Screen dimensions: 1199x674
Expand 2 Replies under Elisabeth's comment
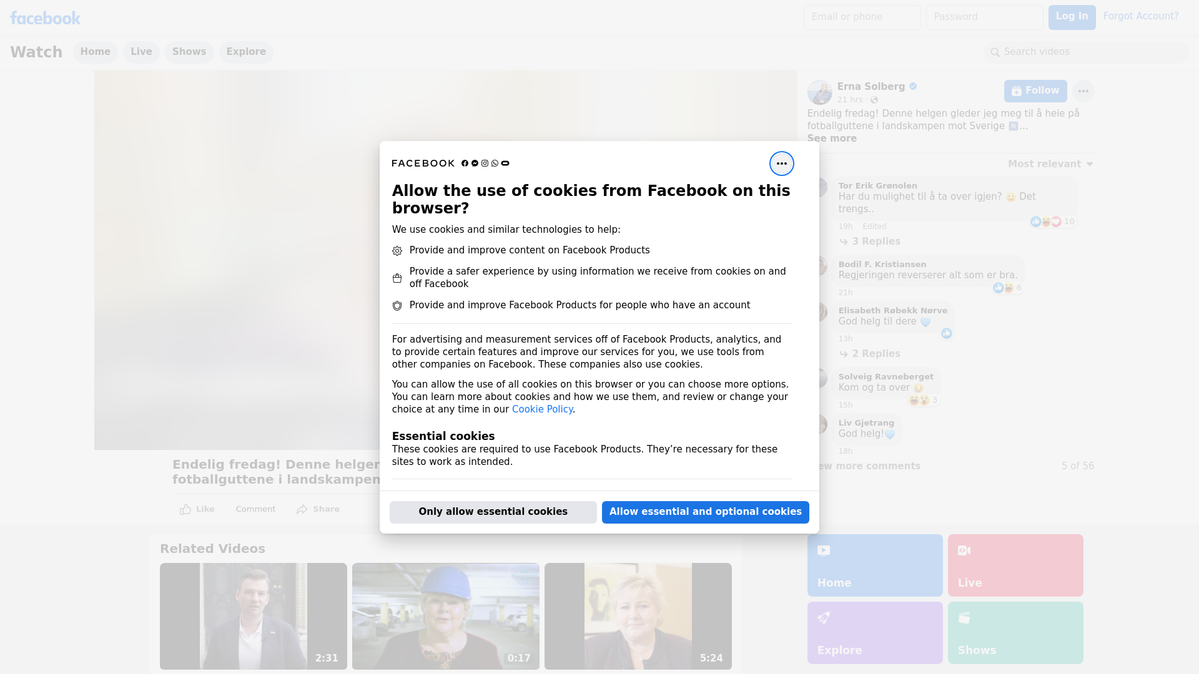click(x=869, y=354)
